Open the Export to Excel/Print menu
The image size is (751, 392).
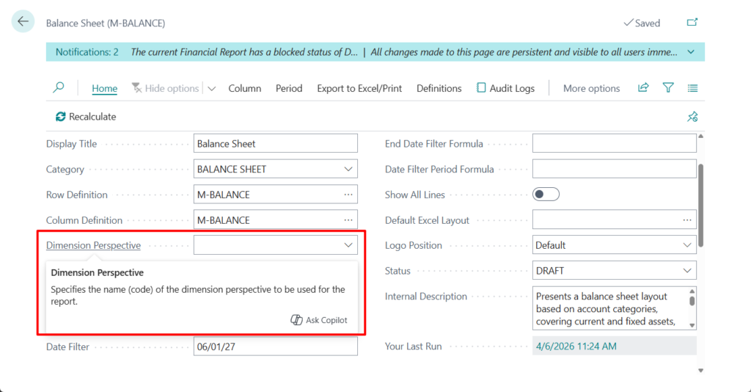[359, 88]
